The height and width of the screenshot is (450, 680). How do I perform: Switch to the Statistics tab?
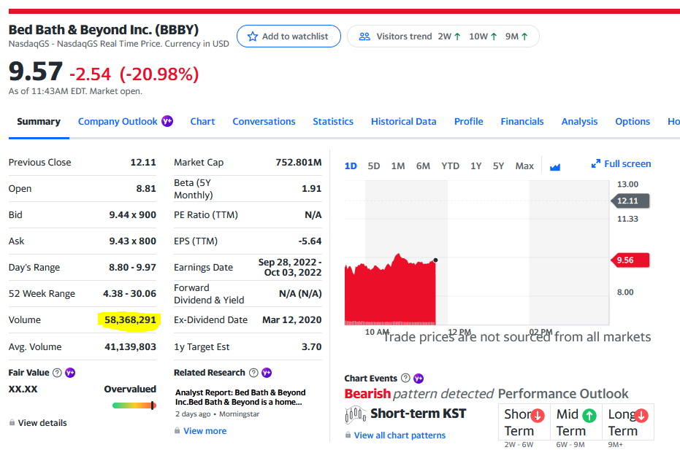[x=333, y=121]
